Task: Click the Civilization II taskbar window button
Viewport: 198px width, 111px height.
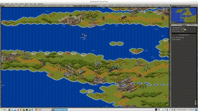Action: point(59,110)
